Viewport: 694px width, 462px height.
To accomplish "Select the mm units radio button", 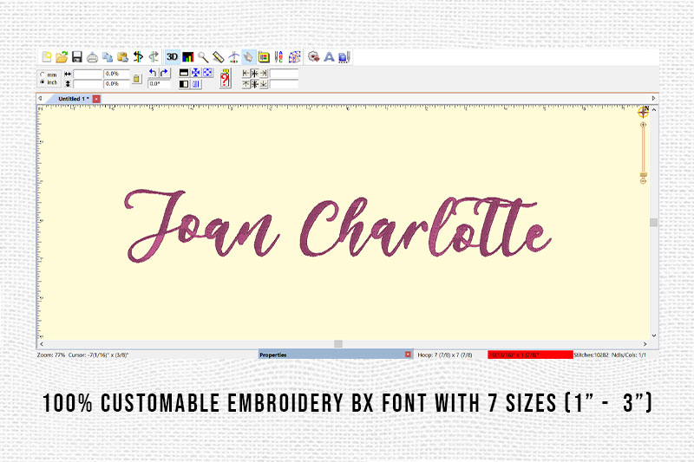I will point(43,75).
